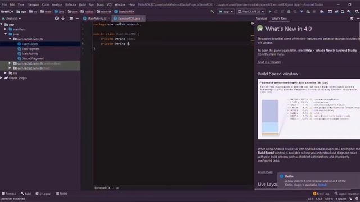Image resolution: width=360 pixels, height=202 pixels.
Task: Expand the androidTest package node
Action: pyautogui.click(x=10, y=63)
